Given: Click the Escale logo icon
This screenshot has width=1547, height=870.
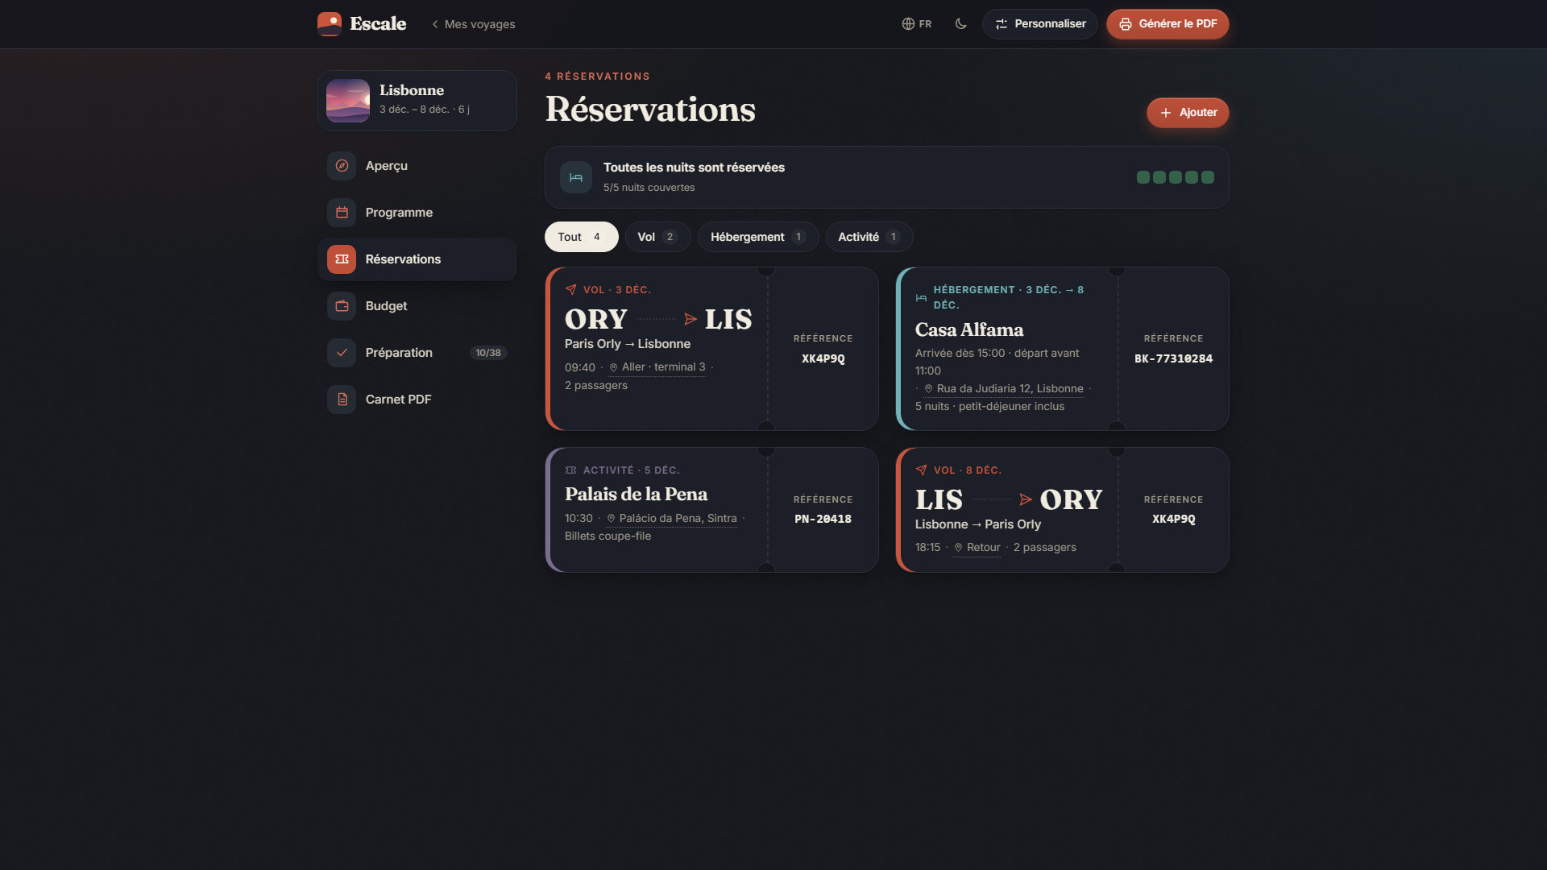Looking at the screenshot, I should 329,23.
